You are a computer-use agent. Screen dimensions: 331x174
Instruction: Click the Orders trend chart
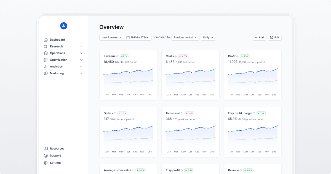(x=128, y=136)
